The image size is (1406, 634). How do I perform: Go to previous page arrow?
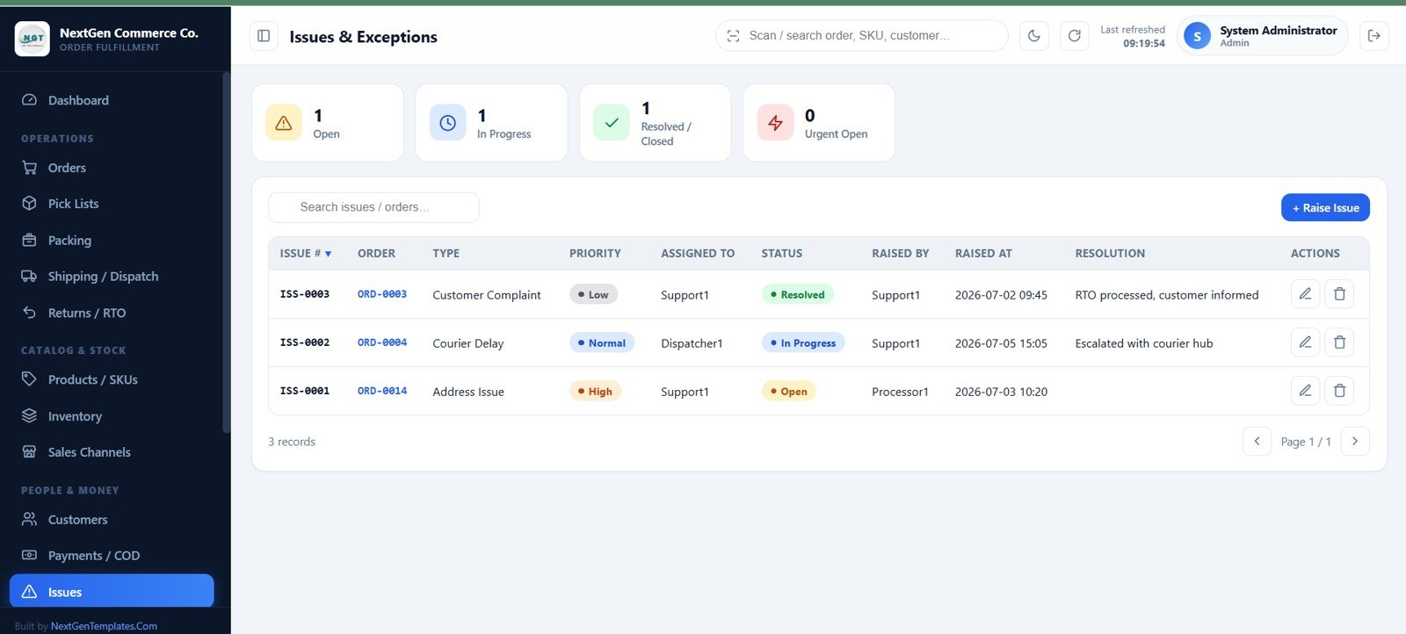coord(1257,441)
